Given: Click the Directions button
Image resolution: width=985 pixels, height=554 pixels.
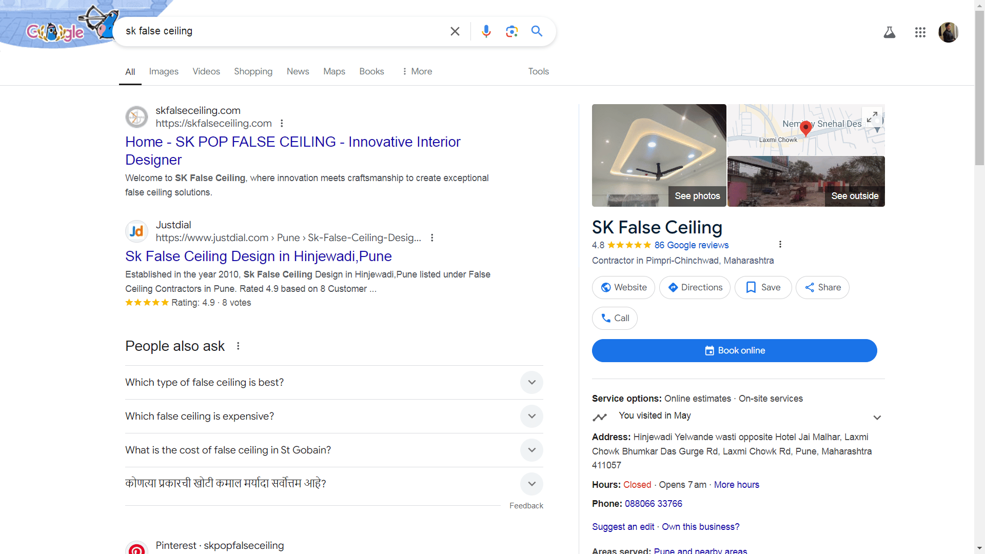Looking at the screenshot, I should click(695, 288).
